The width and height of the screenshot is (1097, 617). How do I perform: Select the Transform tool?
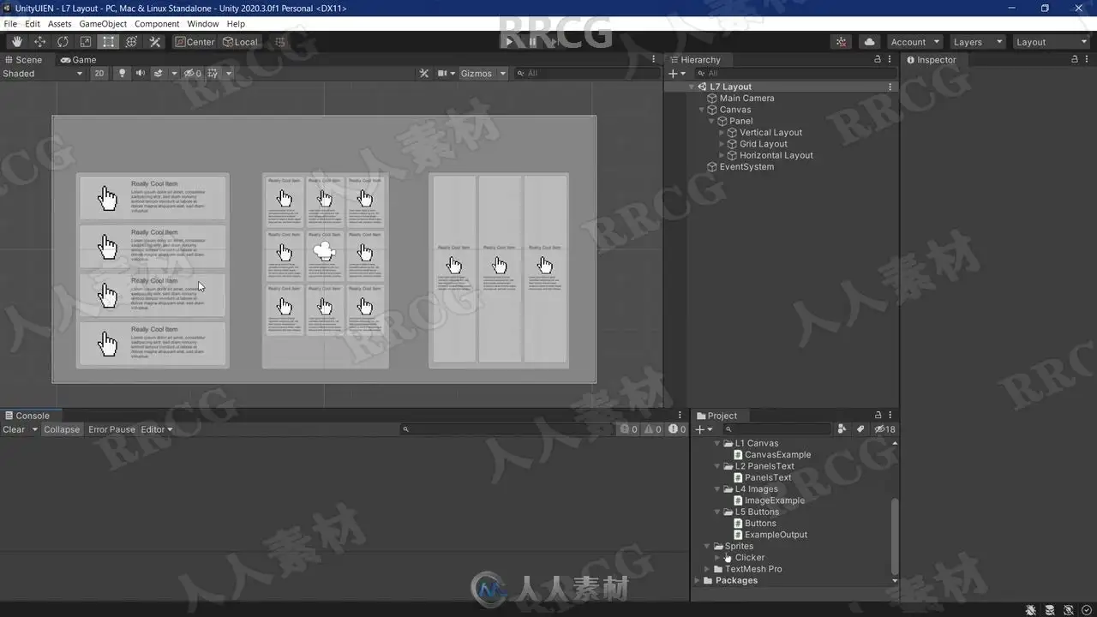point(131,42)
